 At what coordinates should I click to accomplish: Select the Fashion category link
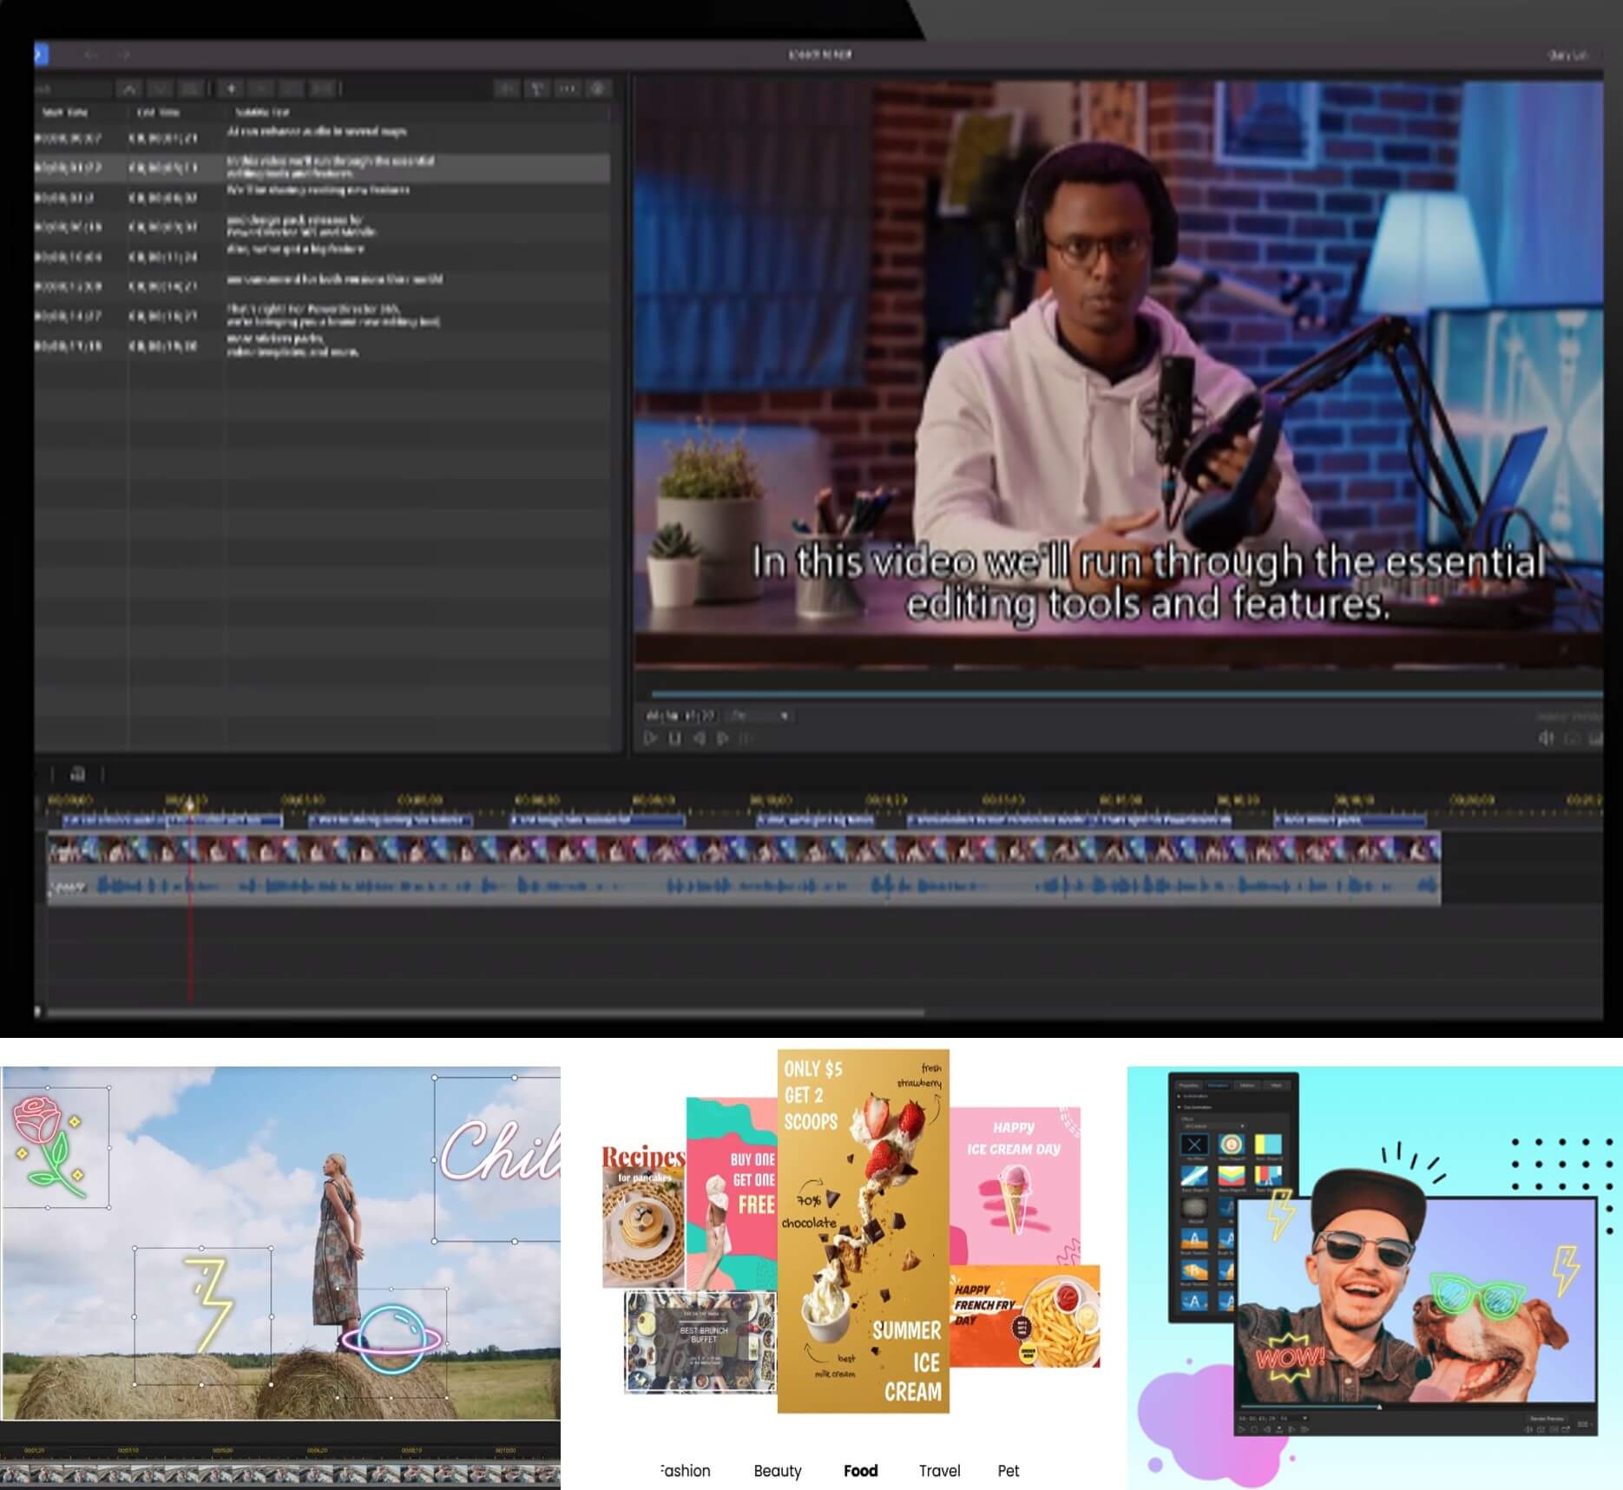coord(685,1471)
